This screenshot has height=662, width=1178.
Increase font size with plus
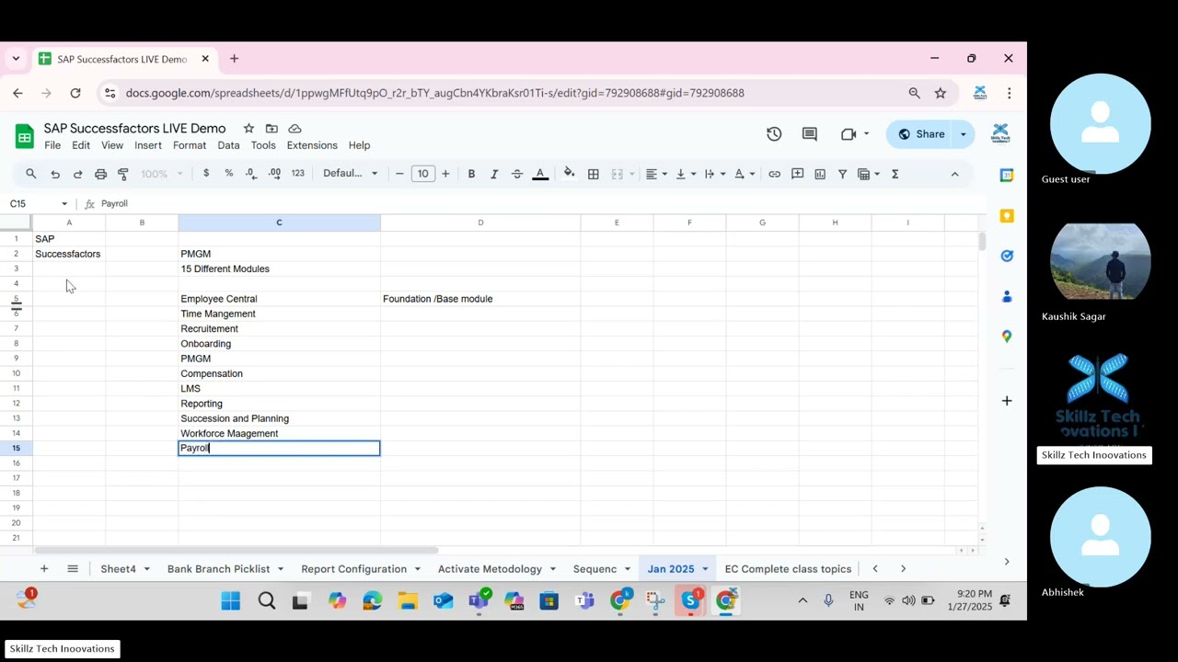pos(445,174)
